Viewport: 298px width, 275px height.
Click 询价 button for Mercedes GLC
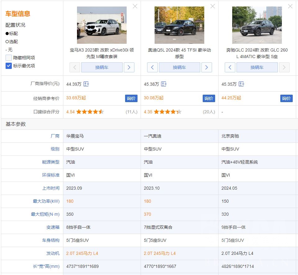tap(286, 98)
